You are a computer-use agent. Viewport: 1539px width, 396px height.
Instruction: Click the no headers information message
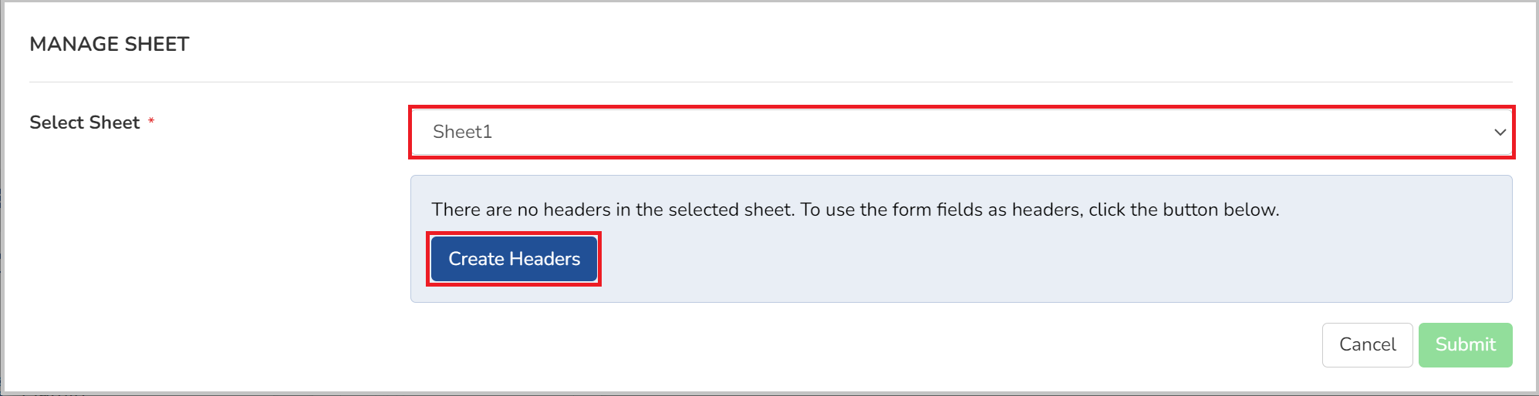click(855, 210)
